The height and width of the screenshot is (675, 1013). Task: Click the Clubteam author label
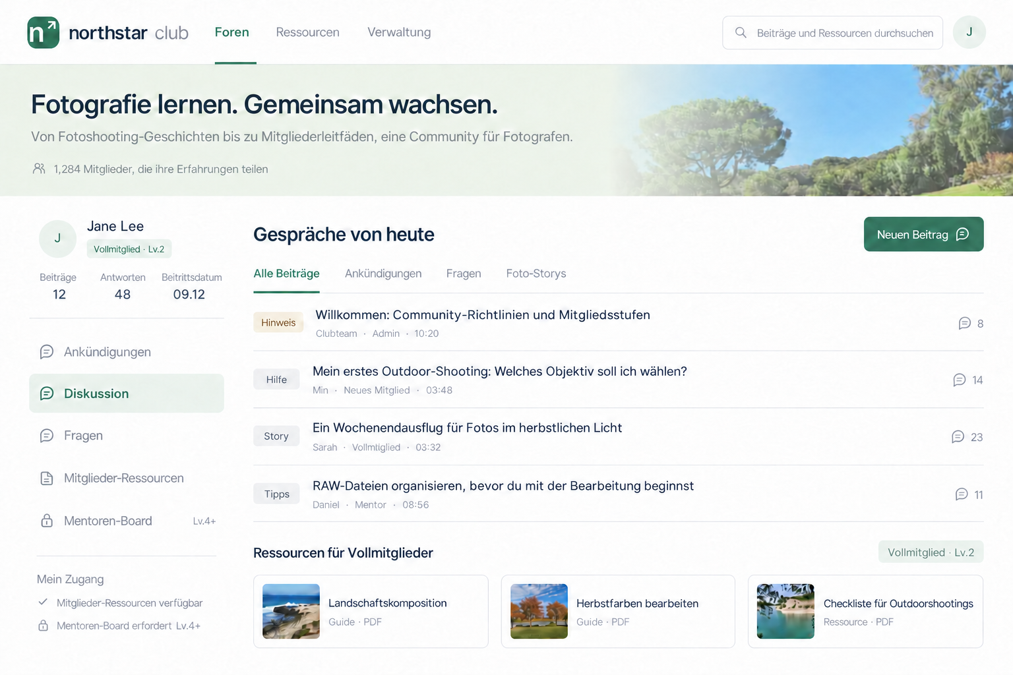pos(336,334)
